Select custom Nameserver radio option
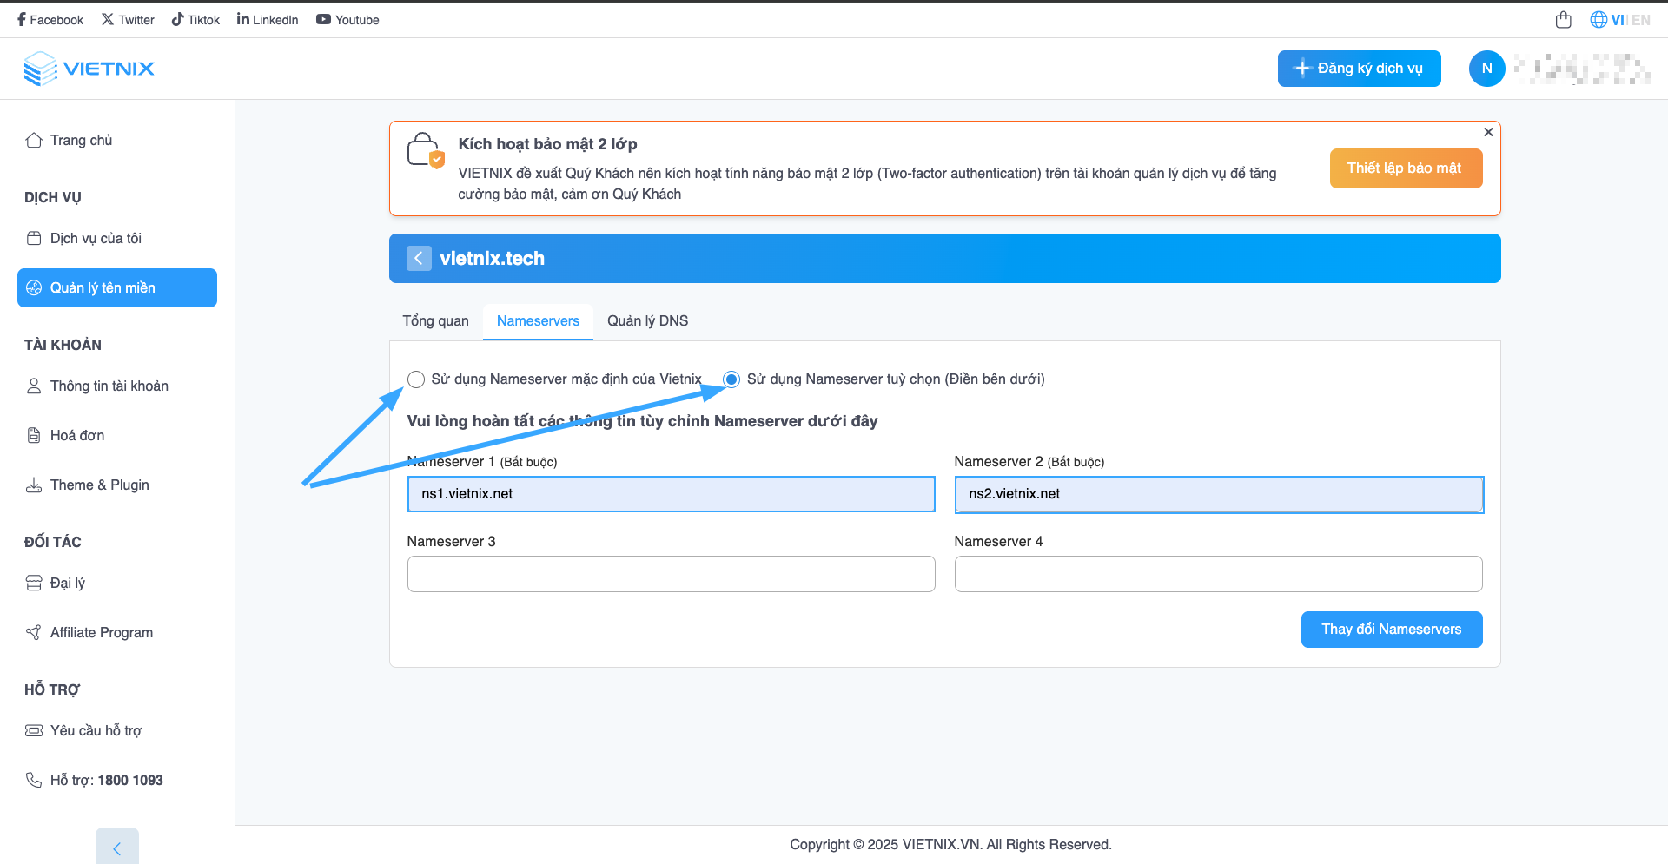Image resolution: width=1668 pixels, height=864 pixels. click(x=731, y=379)
